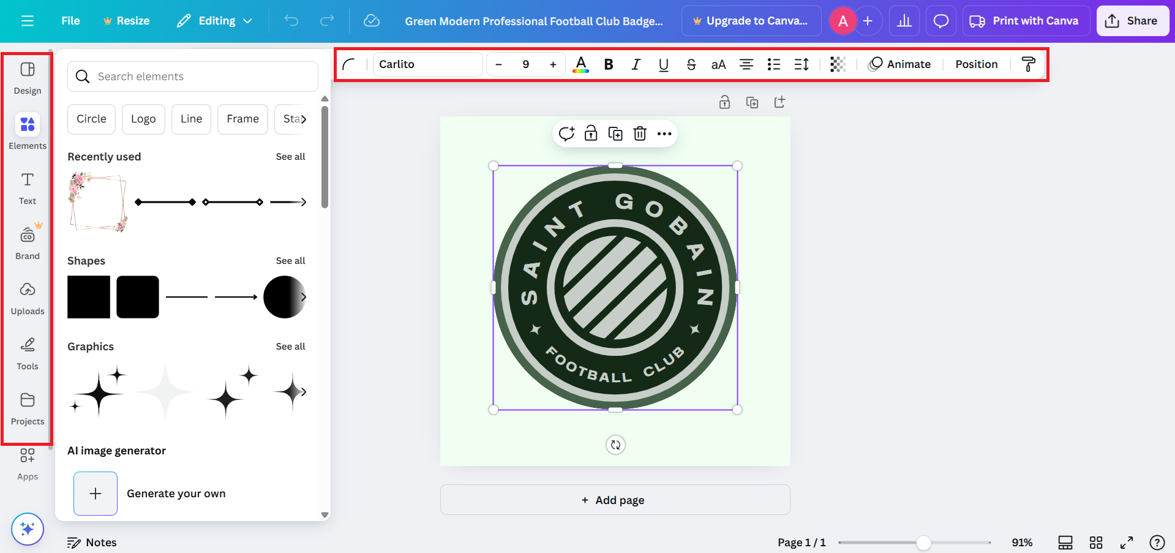
Task: Increase the font size with plus
Action: 553,64
